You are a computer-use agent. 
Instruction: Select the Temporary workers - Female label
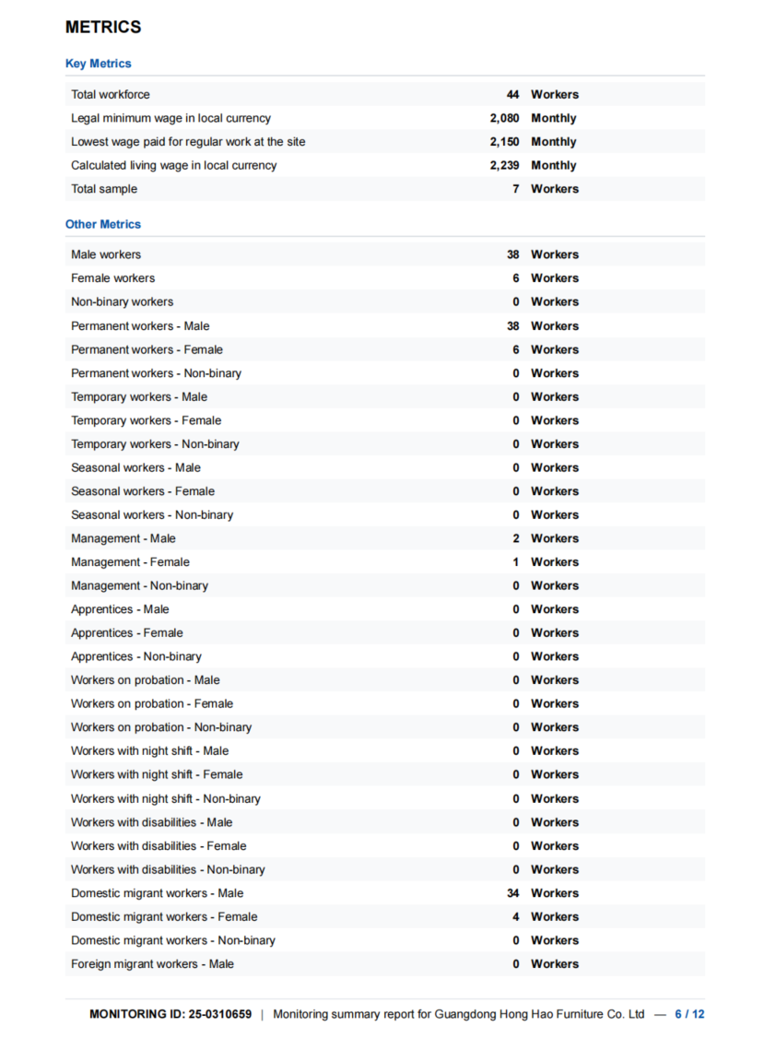point(146,420)
